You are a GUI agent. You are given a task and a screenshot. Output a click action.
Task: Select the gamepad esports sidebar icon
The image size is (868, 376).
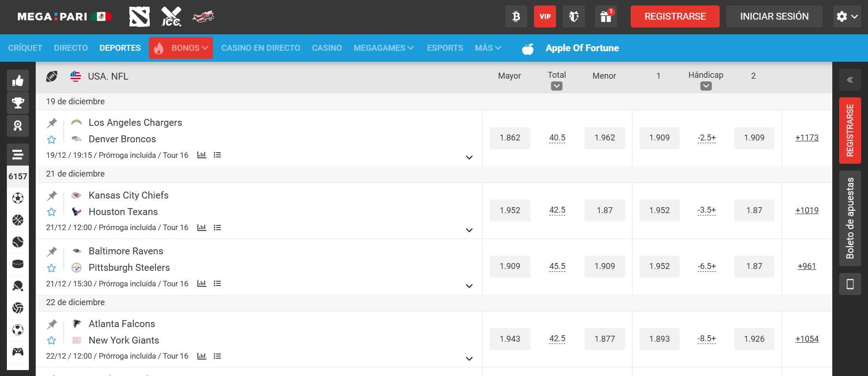[x=18, y=352]
